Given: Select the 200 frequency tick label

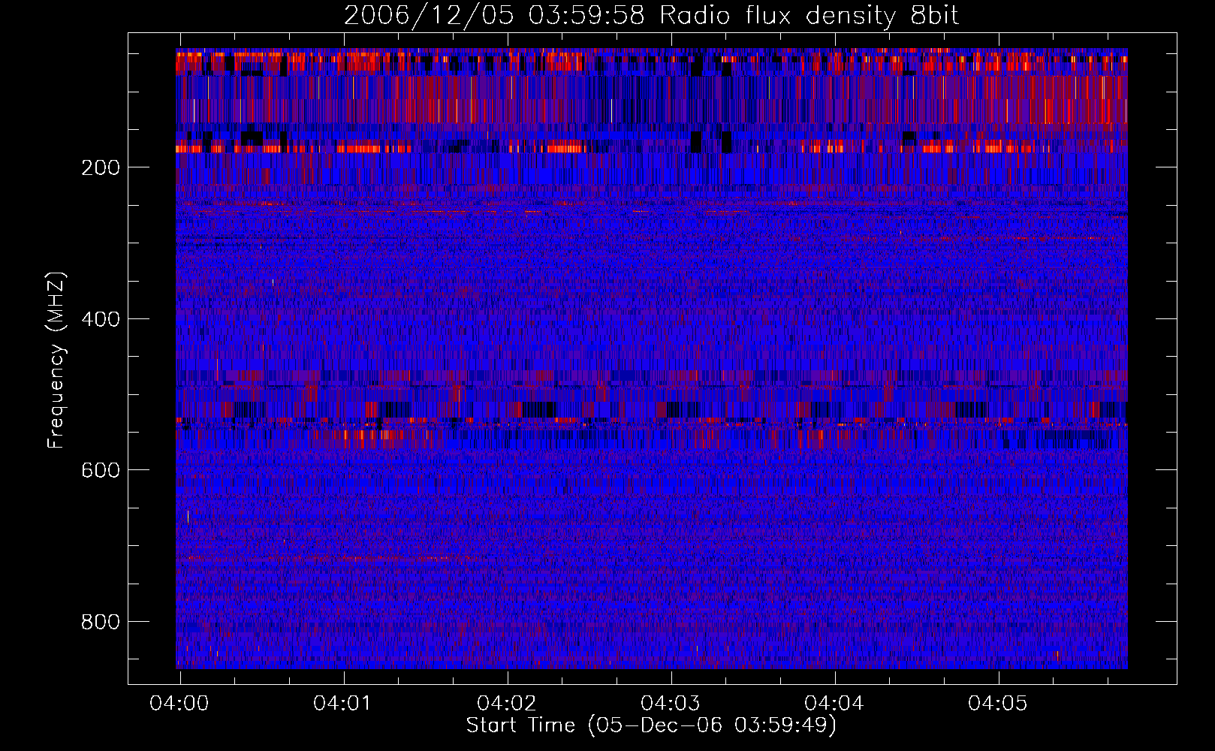Looking at the screenshot, I should [x=100, y=167].
